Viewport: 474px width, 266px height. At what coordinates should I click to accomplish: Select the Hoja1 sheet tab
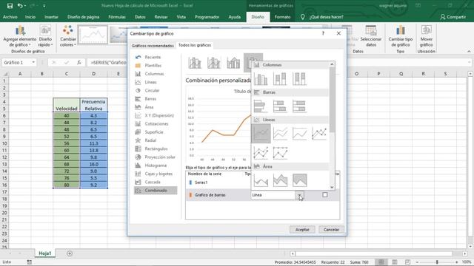coord(44,253)
